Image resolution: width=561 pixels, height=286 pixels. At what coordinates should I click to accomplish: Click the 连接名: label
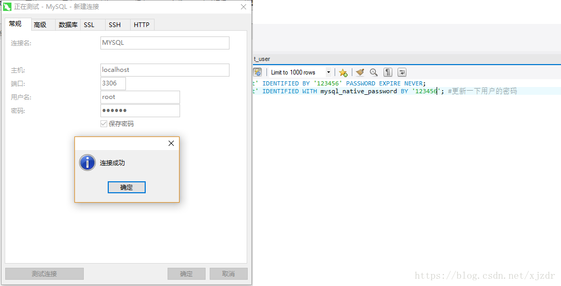click(21, 43)
